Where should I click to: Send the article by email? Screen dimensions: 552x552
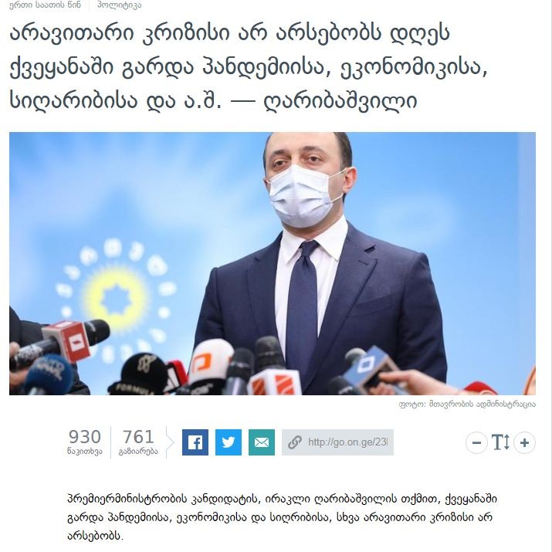point(262,442)
